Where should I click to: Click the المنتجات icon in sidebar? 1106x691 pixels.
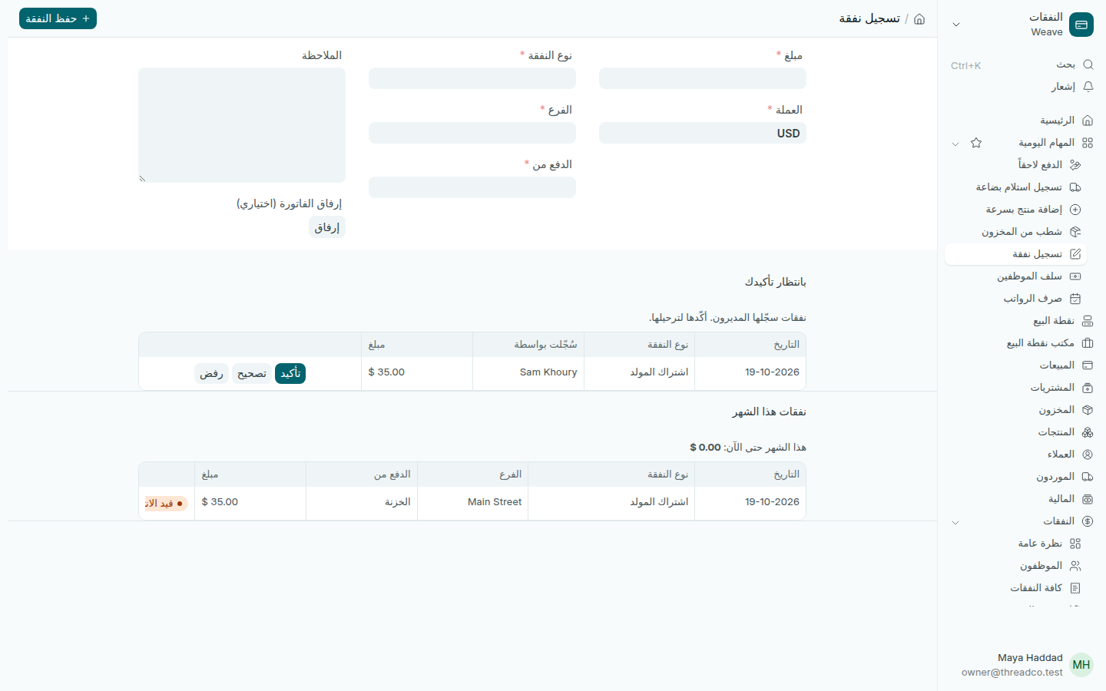[1088, 432]
